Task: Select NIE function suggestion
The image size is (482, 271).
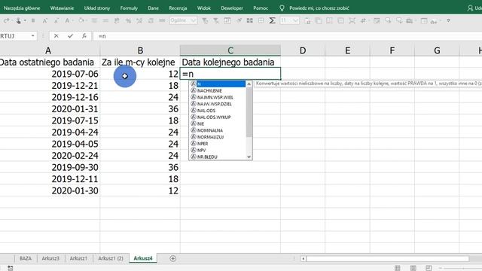Action: click(x=218, y=123)
